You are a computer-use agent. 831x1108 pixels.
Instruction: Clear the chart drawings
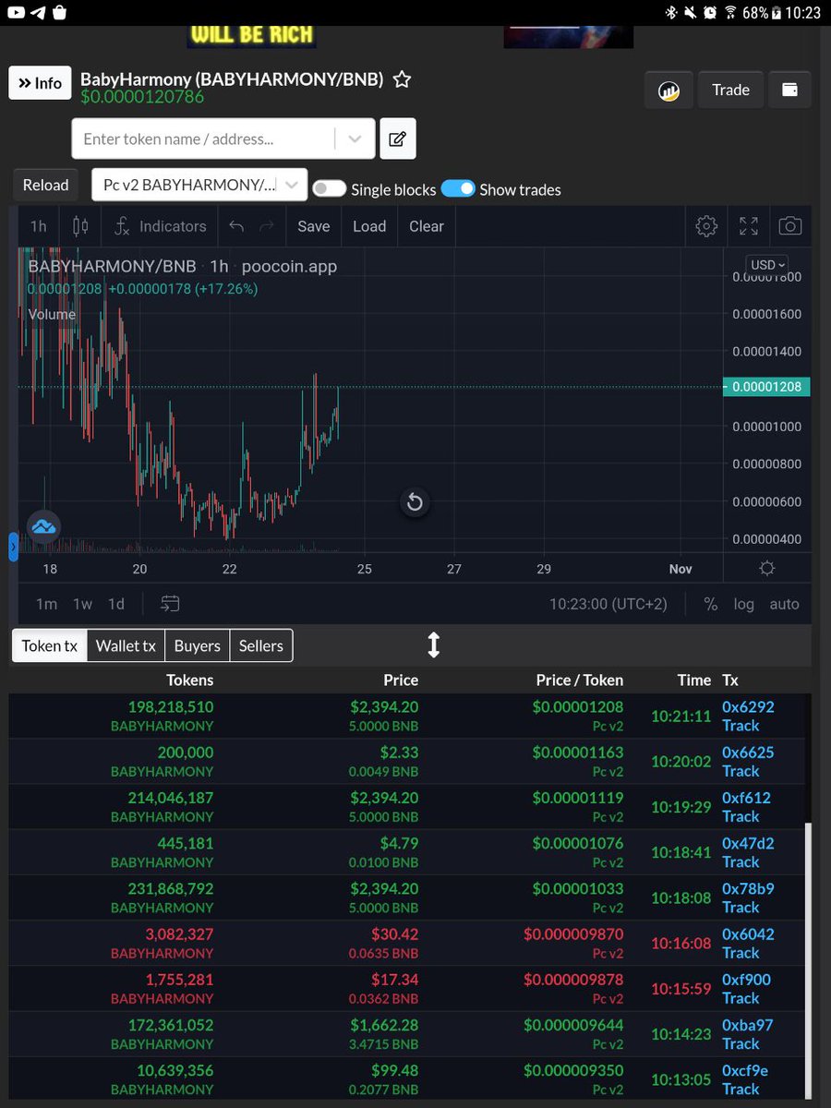point(427,226)
